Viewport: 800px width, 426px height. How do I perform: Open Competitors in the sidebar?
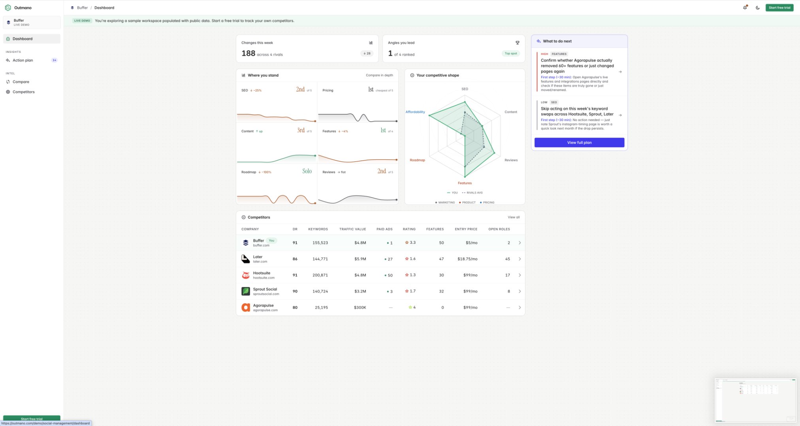pos(32,92)
